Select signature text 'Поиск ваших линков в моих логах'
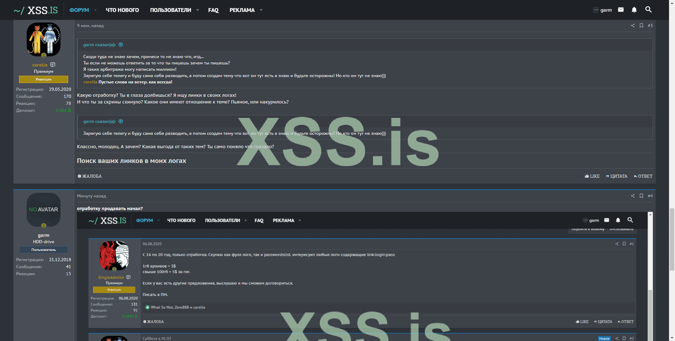Screen dimensions: 675x341 131,161
